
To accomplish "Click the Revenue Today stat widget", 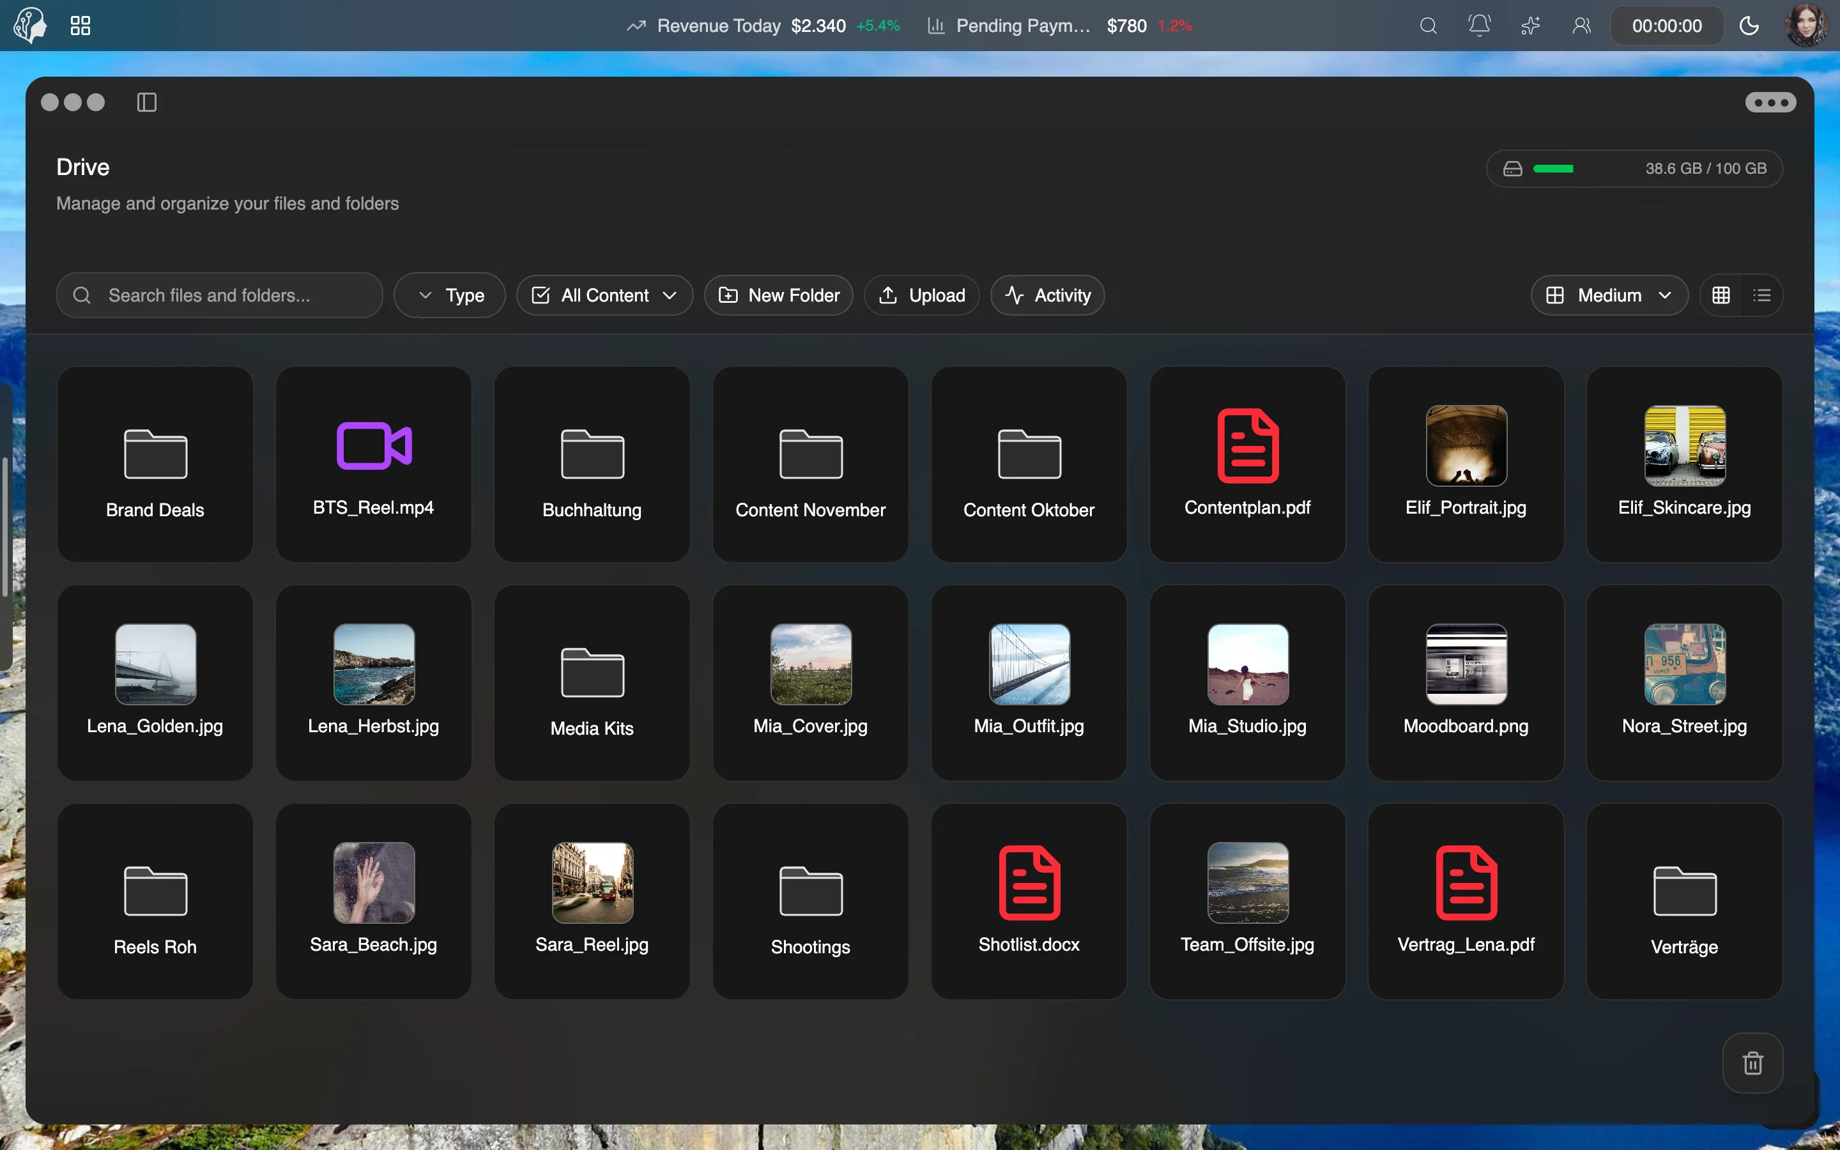I will (763, 26).
